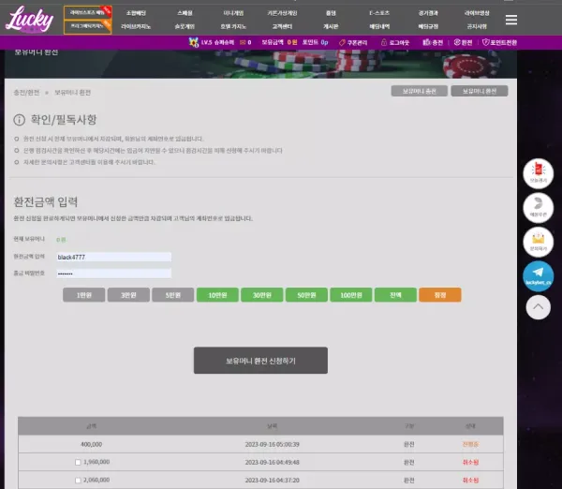Image resolution: width=562 pixels, height=489 pixels.
Task: Click the 포인트 0p points text
Action: tap(315, 42)
